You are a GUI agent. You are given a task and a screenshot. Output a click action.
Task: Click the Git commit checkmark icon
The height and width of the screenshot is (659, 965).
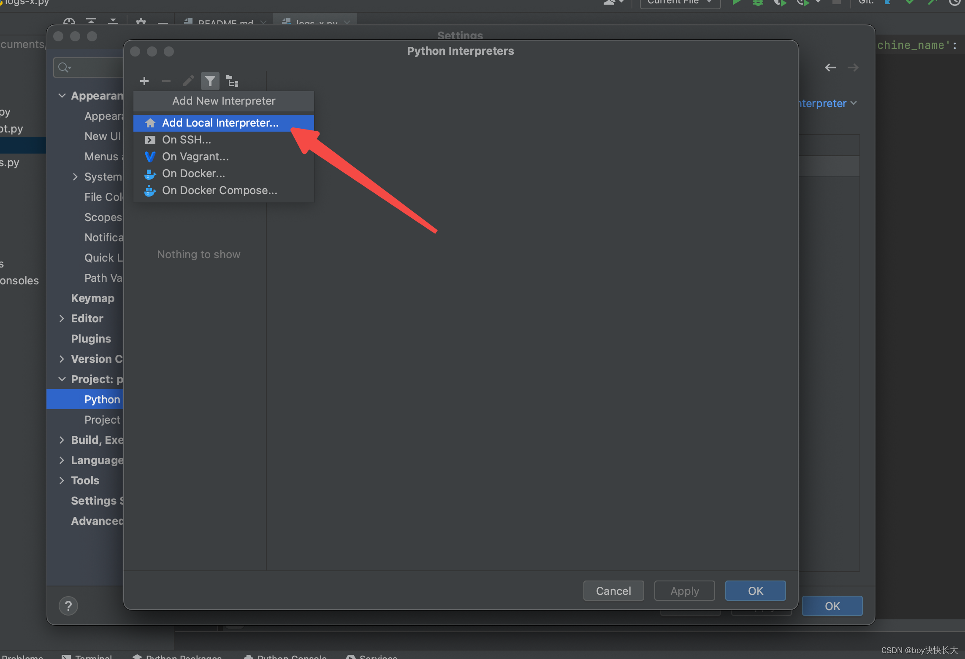click(910, 2)
